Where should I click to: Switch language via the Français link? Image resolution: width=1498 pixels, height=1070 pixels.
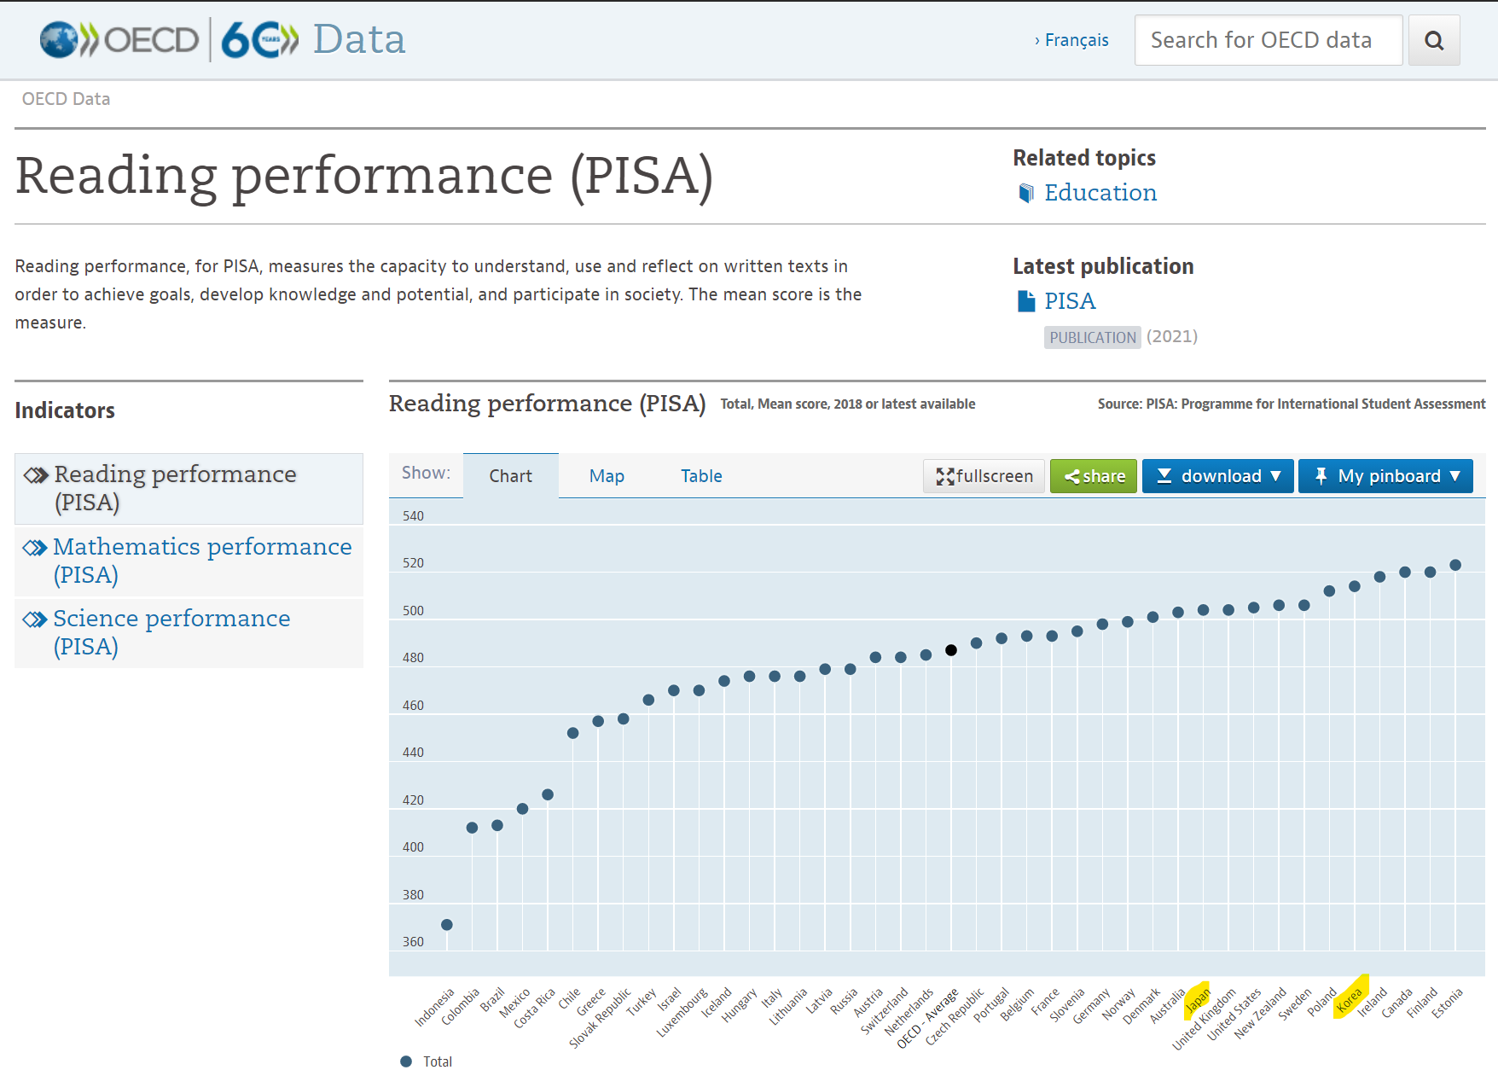[x=1076, y=40]
